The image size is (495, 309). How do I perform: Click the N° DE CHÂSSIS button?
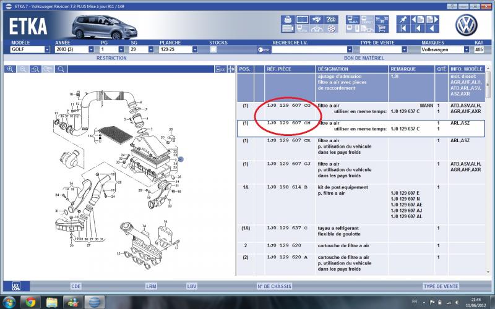point(274,286)
